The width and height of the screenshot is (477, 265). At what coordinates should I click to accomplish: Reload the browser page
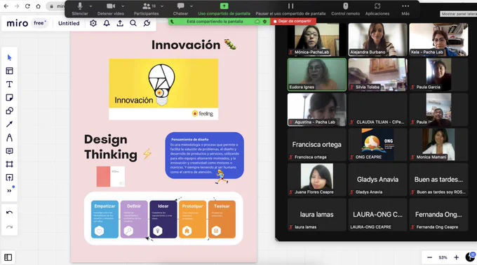point(27,6)
